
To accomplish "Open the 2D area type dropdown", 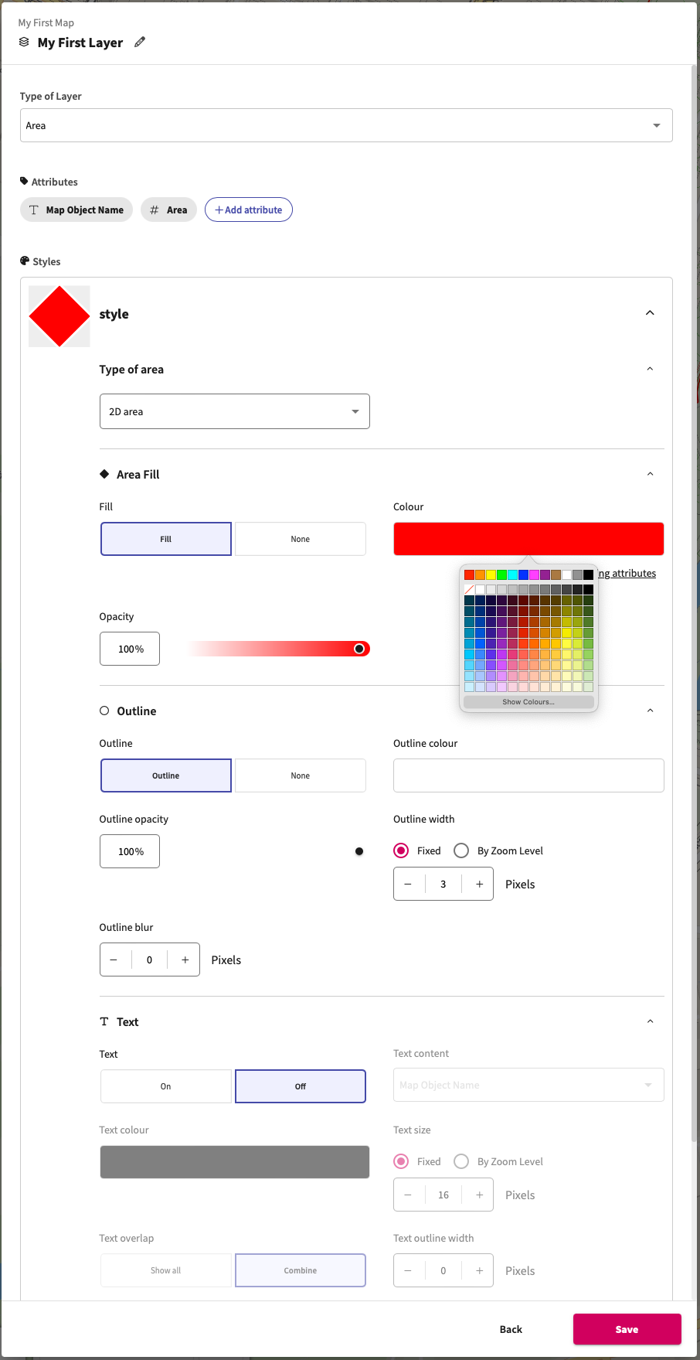I will [235, 411].
